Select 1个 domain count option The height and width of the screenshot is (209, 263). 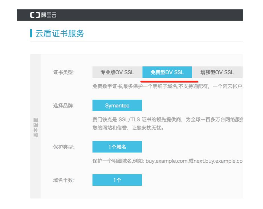117,180
